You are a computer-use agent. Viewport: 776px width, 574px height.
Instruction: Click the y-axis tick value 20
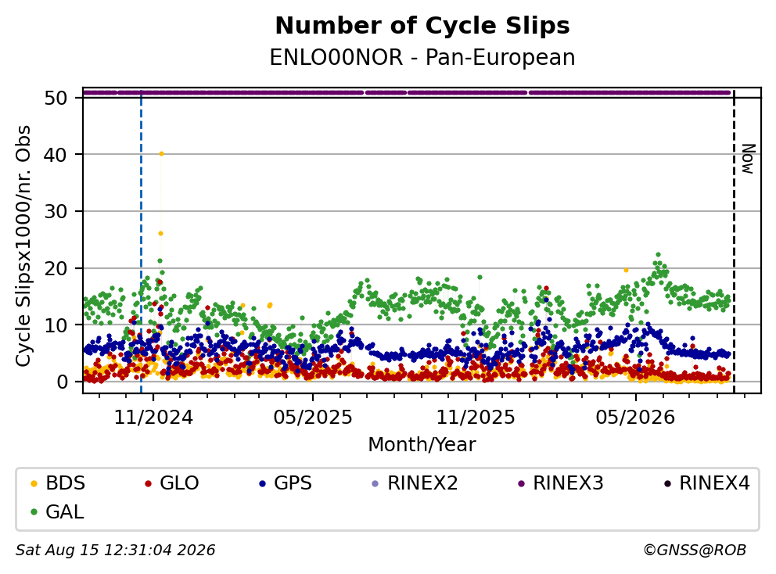pyautogui.click(x=56, y=269)
